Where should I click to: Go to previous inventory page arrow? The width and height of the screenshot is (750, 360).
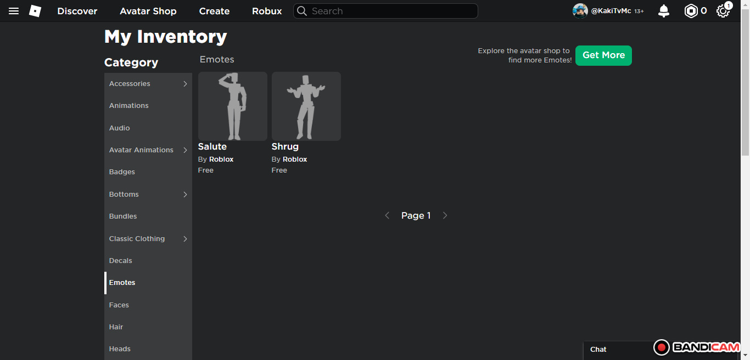pos(387,215)
